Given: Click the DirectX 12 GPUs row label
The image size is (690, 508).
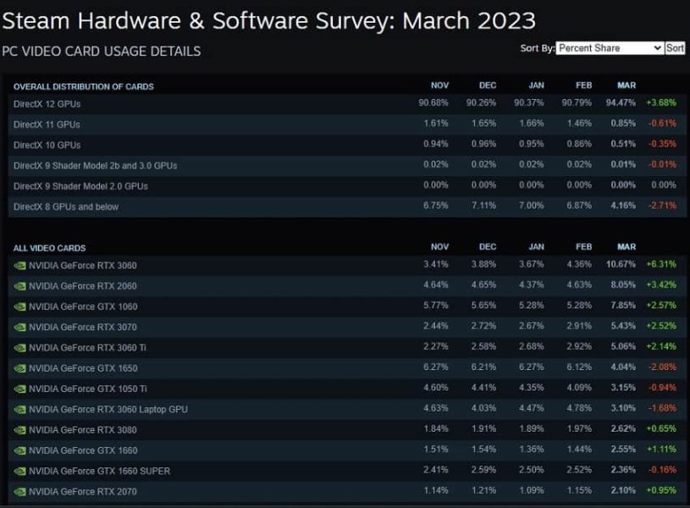Looking at the screenshot, I should click(47, 104).
